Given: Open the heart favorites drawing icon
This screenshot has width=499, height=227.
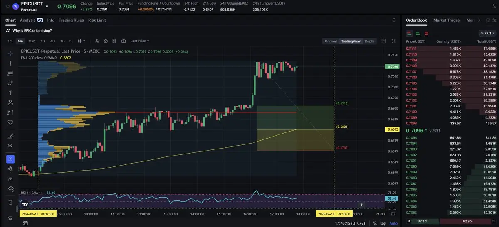Looking at the screenshot, I should (x=10, y=122).
